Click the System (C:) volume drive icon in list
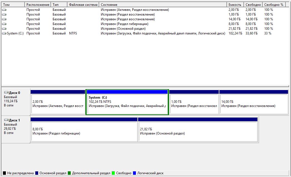The height and width of the screenshot is (177, 291). [4, 33]
